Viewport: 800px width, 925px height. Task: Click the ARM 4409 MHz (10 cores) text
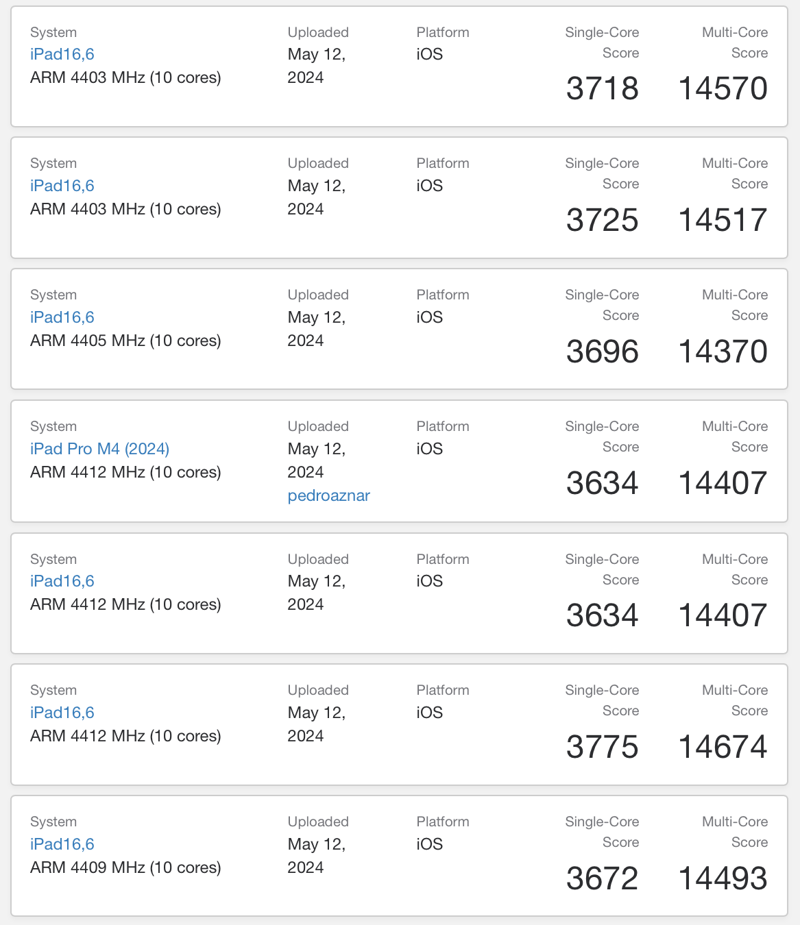tap(125, 867)
